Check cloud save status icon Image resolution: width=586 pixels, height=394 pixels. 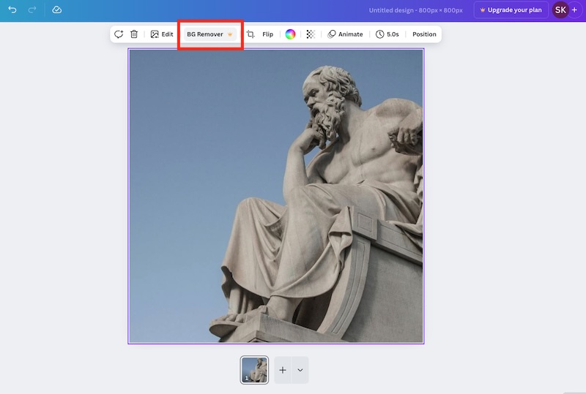point(57,10)
